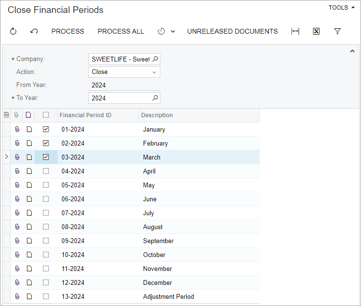The height and width of the screenshot is (306, 361).
Task: Expand the schedule dropdown arrow beside the clock
Action: tap(173, 31)
